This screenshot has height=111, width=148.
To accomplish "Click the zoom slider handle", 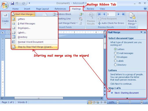I will click(130, 102).
